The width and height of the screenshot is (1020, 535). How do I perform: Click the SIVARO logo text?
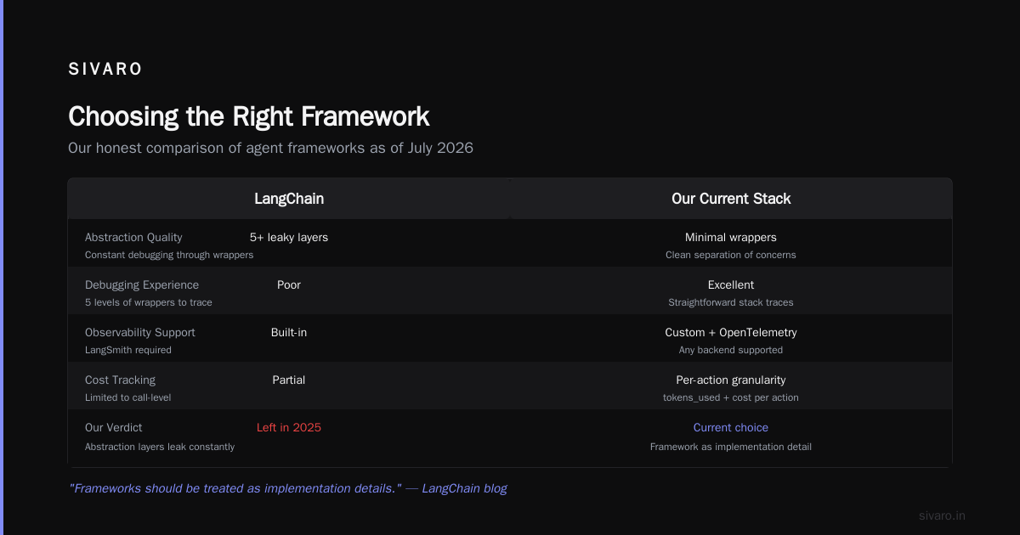[x=105, y=70]
